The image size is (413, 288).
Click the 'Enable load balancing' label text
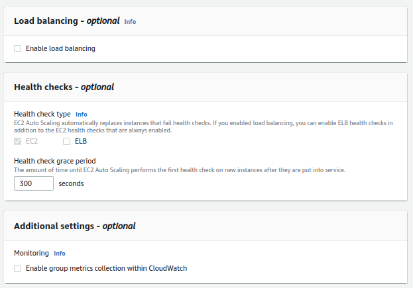coord(60,48)
